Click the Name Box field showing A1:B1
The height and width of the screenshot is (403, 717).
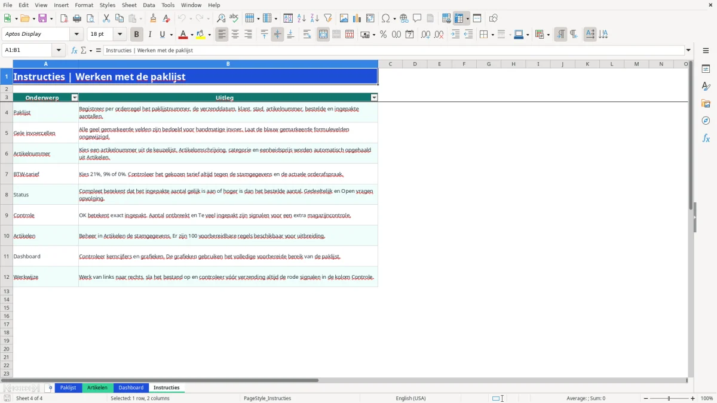[27, 50]
